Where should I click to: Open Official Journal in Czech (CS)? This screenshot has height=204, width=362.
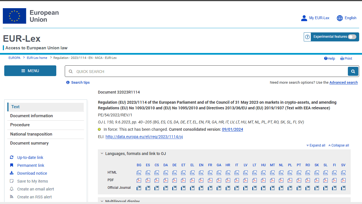(157, 188)
